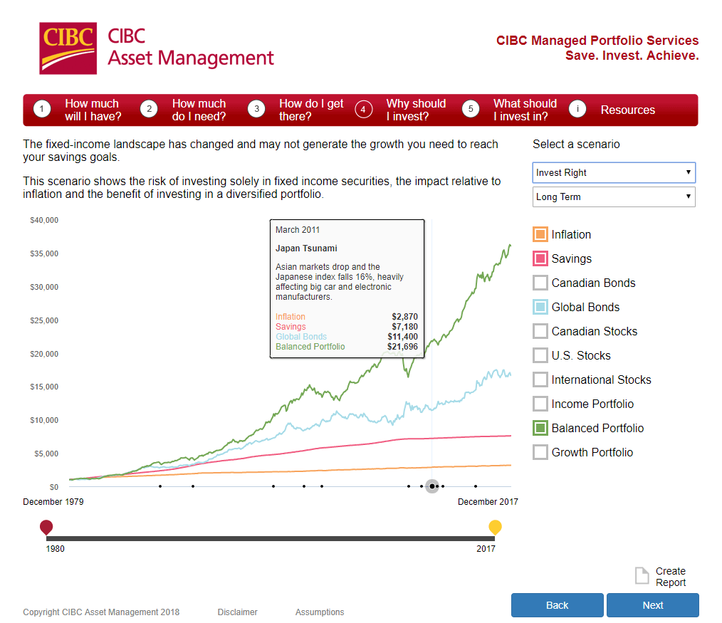
Task: Open the Disclaimer link
Action: coord(238,612)
